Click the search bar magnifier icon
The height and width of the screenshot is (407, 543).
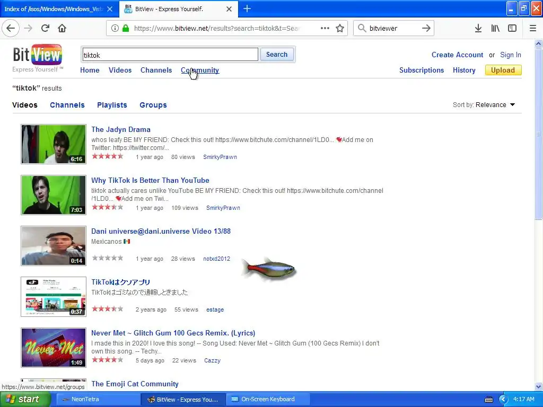coord(362,28)
